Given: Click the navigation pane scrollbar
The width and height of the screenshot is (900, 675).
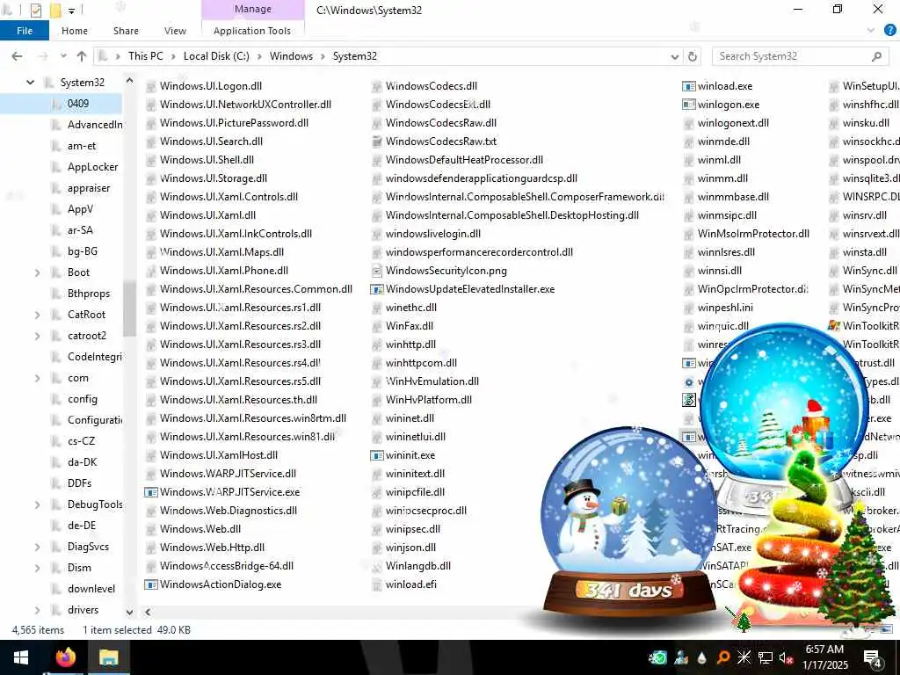Looking at the screenshot, I should coord(130,308).
